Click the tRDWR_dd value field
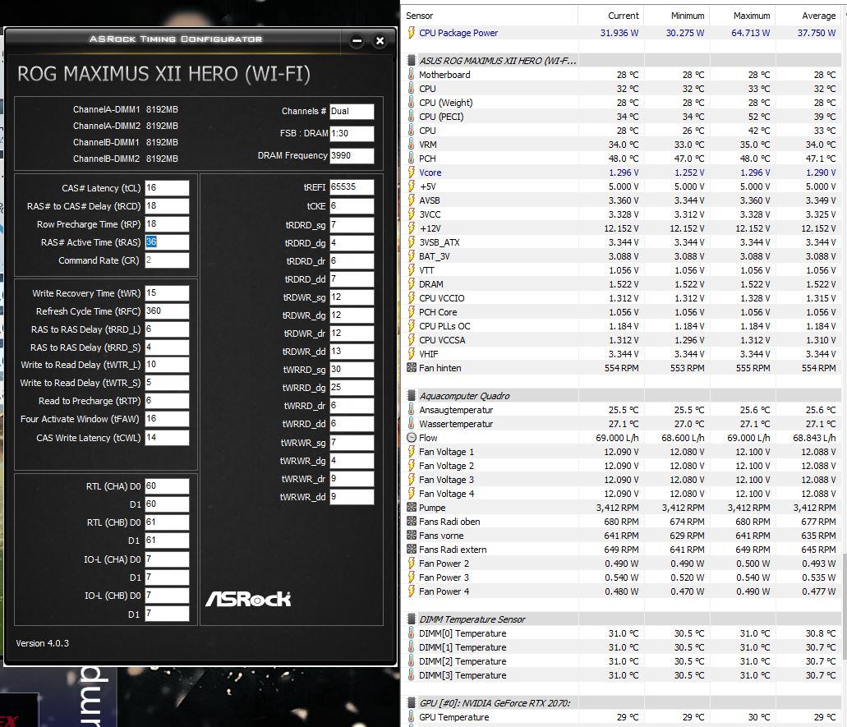The image size is (847, 727). 352,351
